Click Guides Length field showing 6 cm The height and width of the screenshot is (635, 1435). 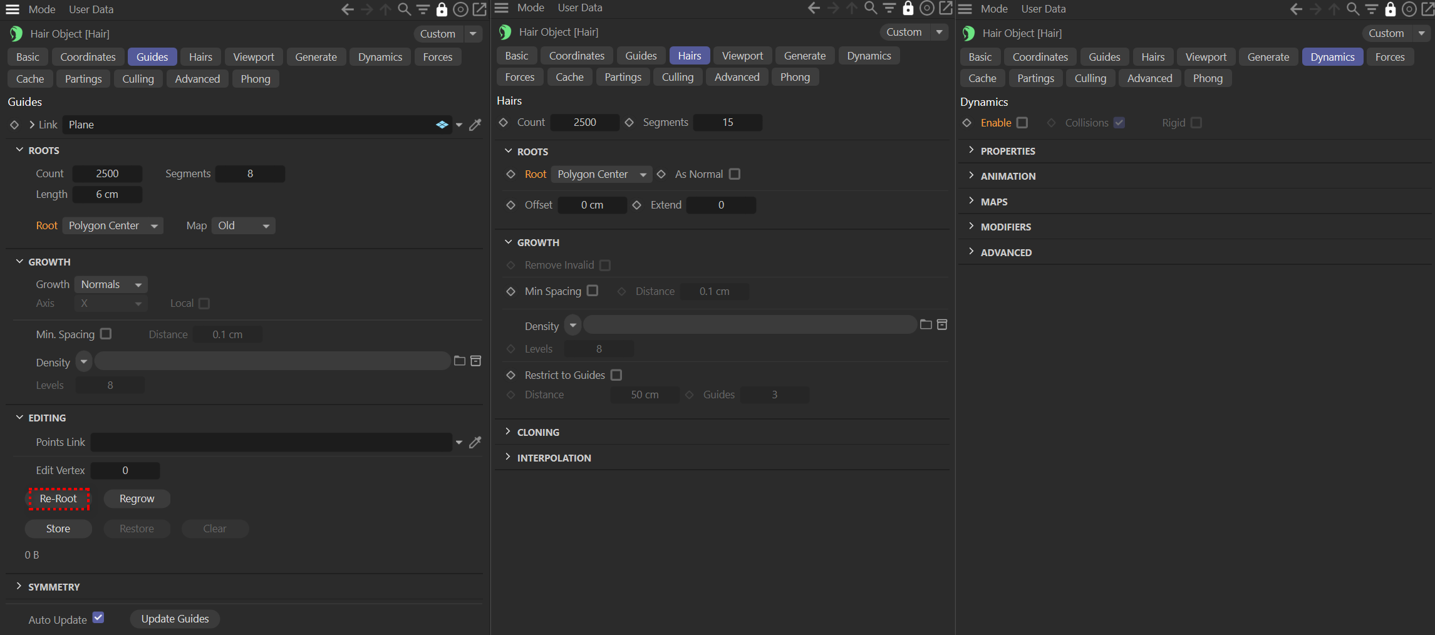click(107, 194)
